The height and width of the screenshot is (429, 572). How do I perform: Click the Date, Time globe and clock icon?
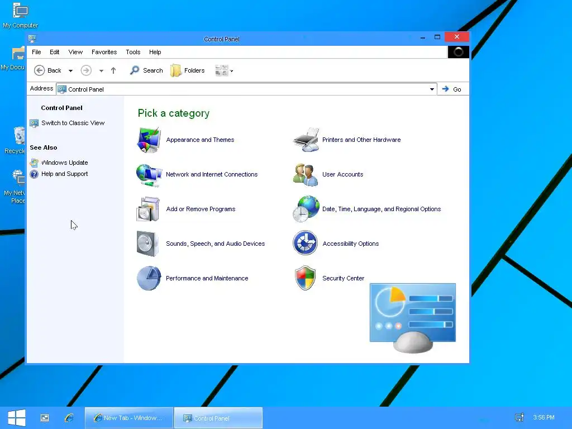306,209
